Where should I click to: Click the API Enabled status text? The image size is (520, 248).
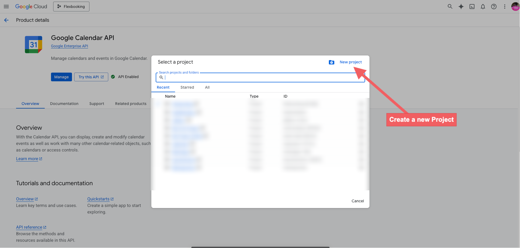(x=128, y=77)
